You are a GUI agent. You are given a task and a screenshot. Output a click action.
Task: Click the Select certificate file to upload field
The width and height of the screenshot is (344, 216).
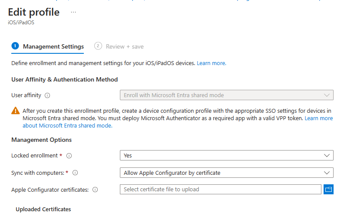click(x=221, y=189)
